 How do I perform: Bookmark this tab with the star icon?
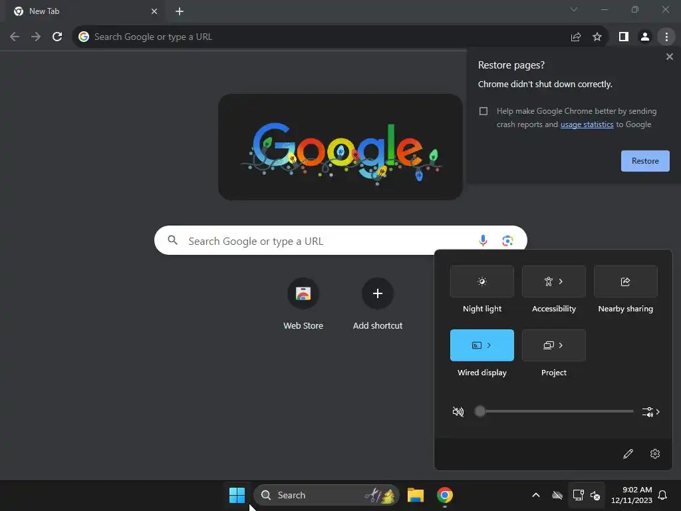point(597,37)
